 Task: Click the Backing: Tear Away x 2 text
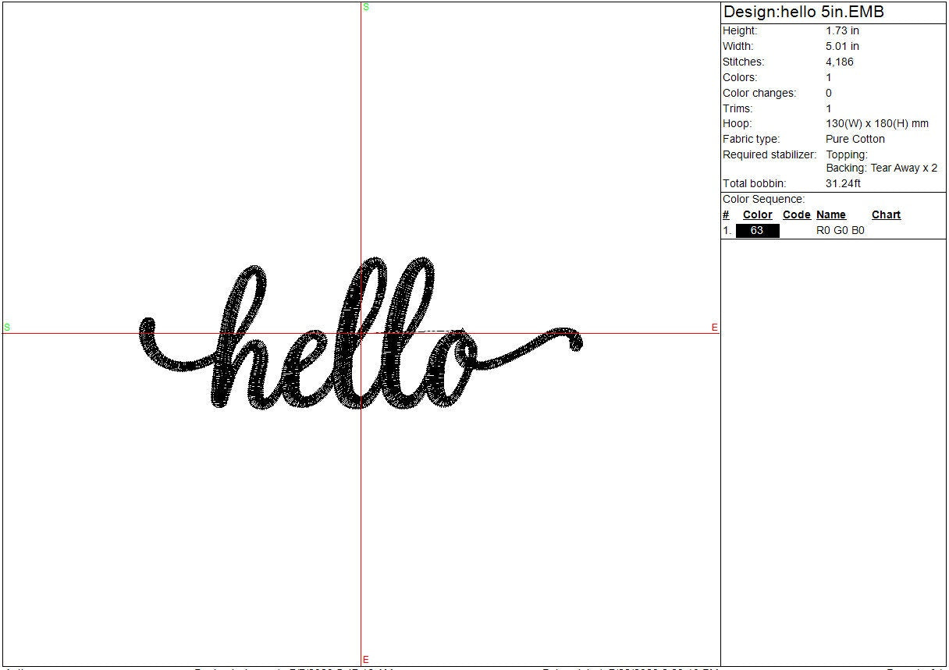(x=881, y=168)
